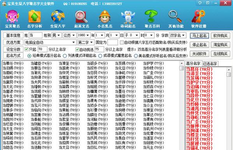
Task: Open the 取名百科 green question mark icon
Action: (152, 16)
